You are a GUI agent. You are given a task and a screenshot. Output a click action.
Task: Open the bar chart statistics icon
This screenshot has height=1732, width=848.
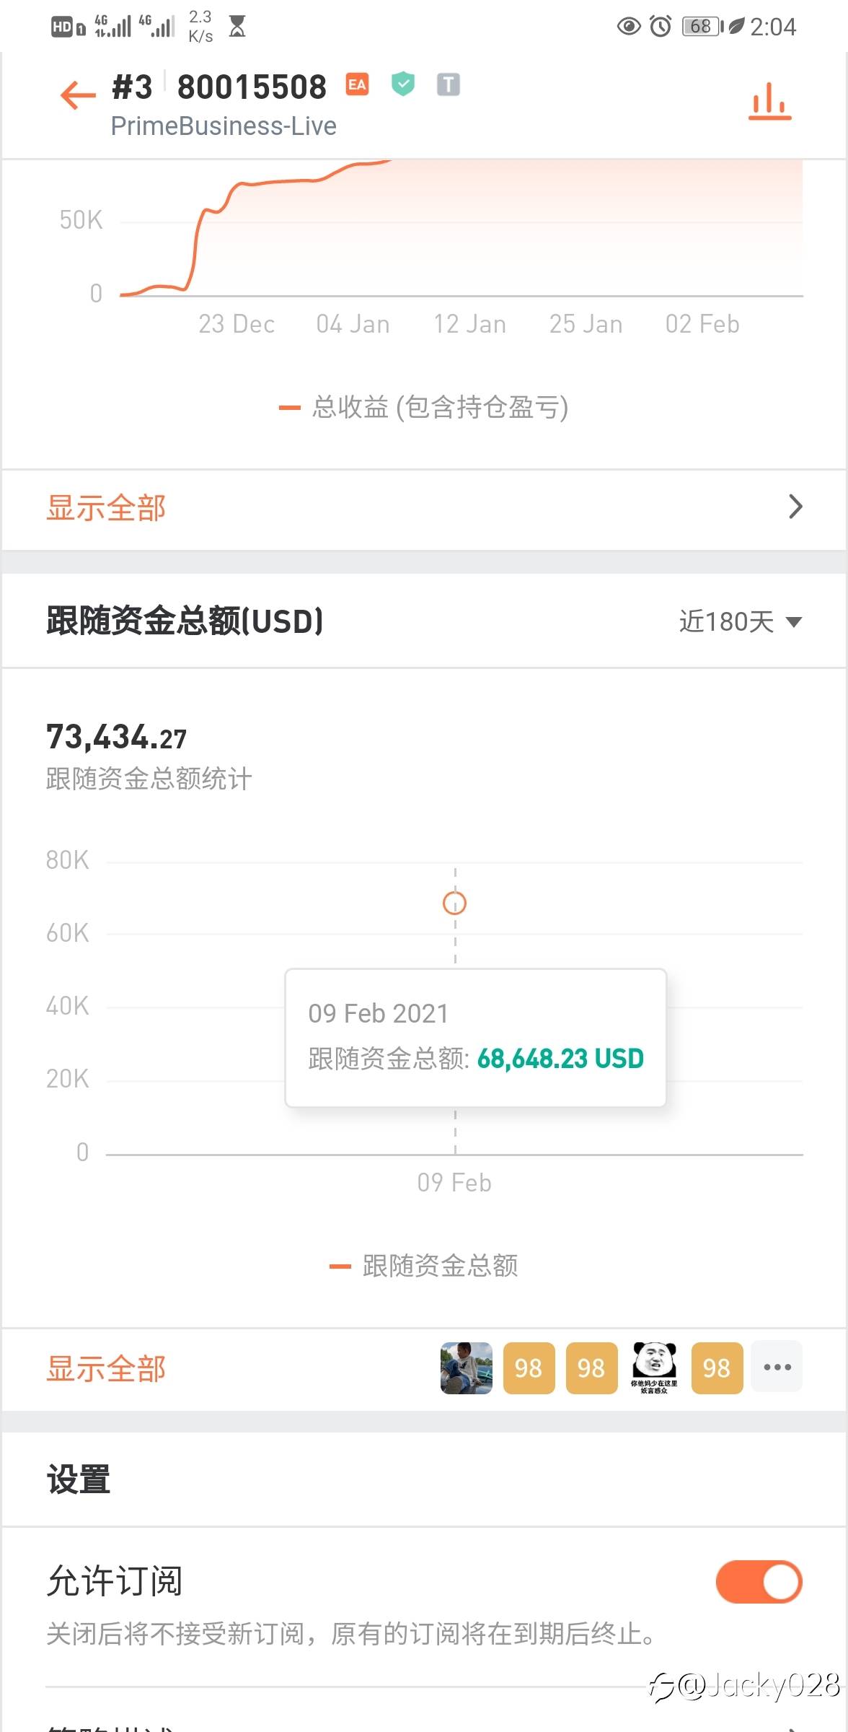point(769,101)
